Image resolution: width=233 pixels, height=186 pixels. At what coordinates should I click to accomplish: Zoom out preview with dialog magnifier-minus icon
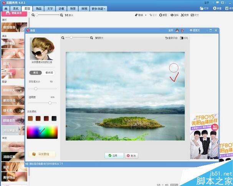63,38
